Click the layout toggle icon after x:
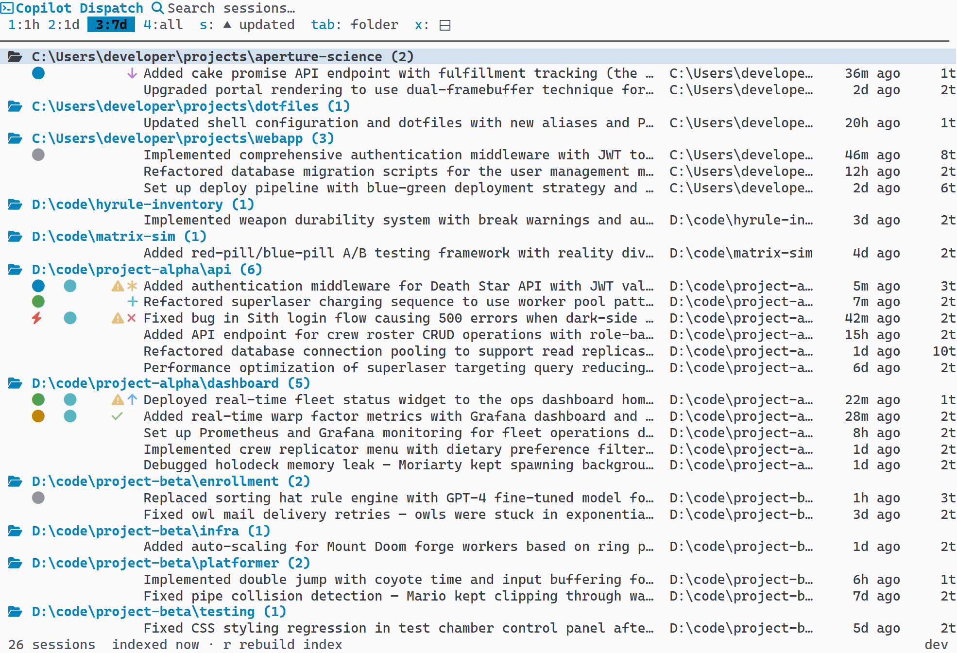Screen dimensions: 957x653 click(x=444, y=25)
